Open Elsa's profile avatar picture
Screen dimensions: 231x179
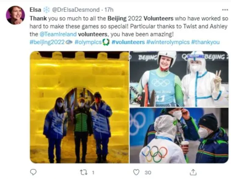pos(15,15)
